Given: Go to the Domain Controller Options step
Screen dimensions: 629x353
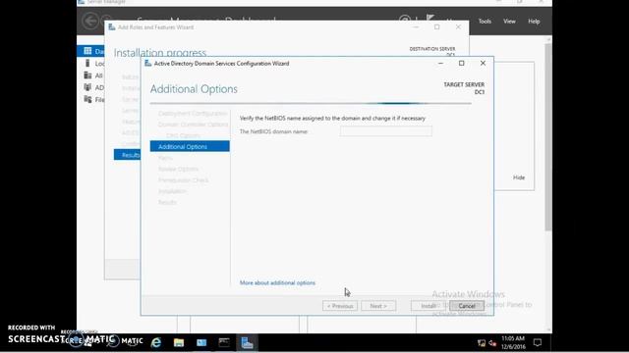Looking at the screenshot, I should [x=193, y=125].
